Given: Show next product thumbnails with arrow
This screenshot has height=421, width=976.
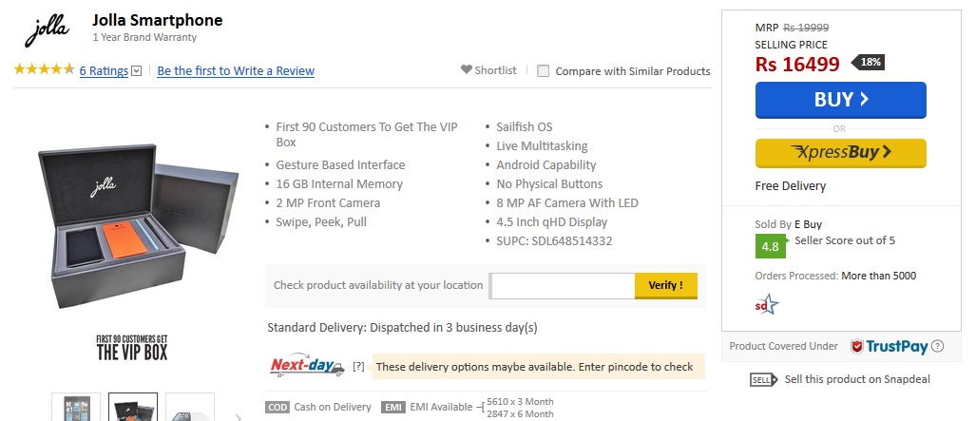Looking at the screenshot, I should tap(238, 416).
